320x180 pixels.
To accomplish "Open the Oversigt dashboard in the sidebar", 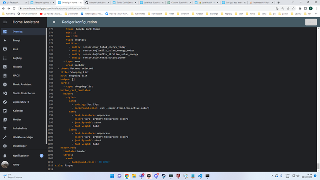I will point(23,32).
